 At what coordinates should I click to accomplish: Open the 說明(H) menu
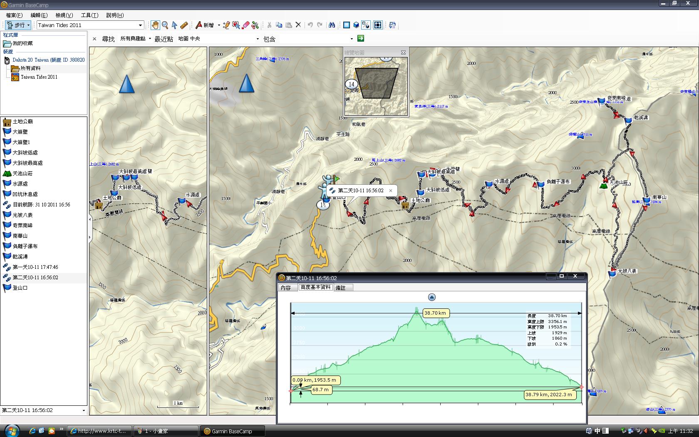click(115, 15)
